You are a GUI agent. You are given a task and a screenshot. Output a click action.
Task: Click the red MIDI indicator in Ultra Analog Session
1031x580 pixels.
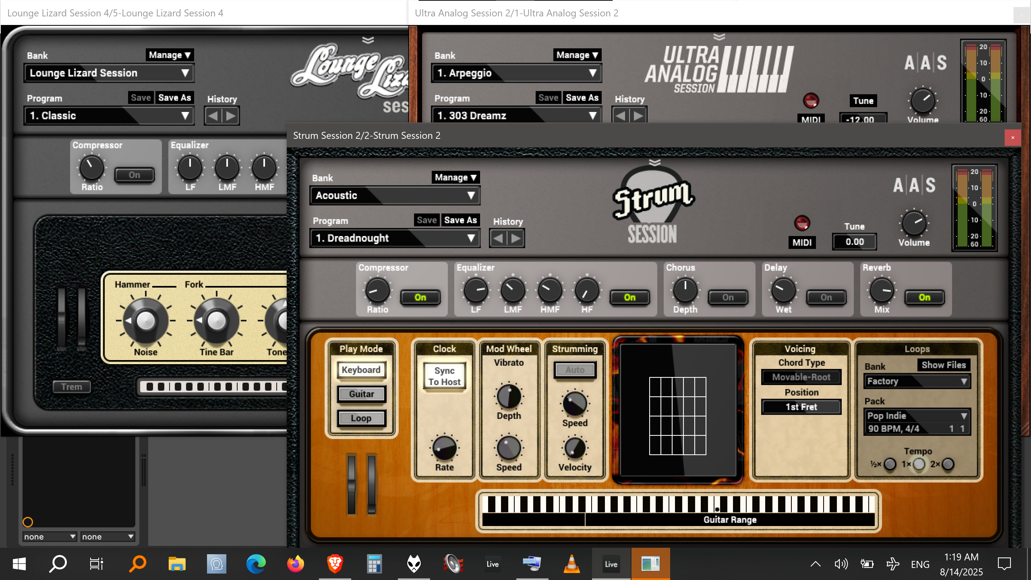point(811,100)
